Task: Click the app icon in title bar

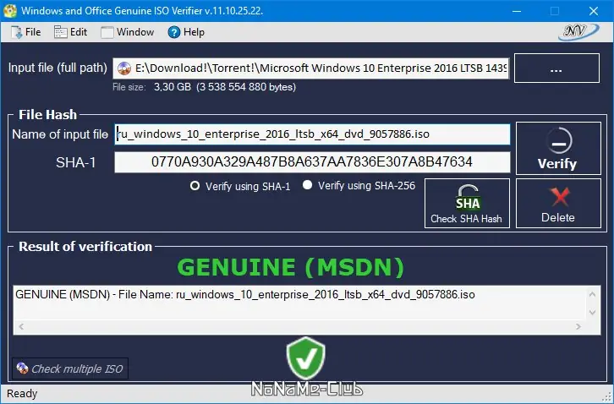Action: coord(10,11)
